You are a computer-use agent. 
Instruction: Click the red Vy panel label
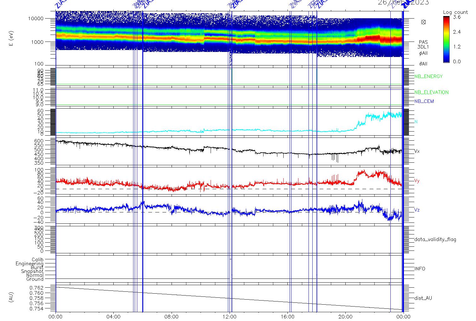click(x=417, y=181)
